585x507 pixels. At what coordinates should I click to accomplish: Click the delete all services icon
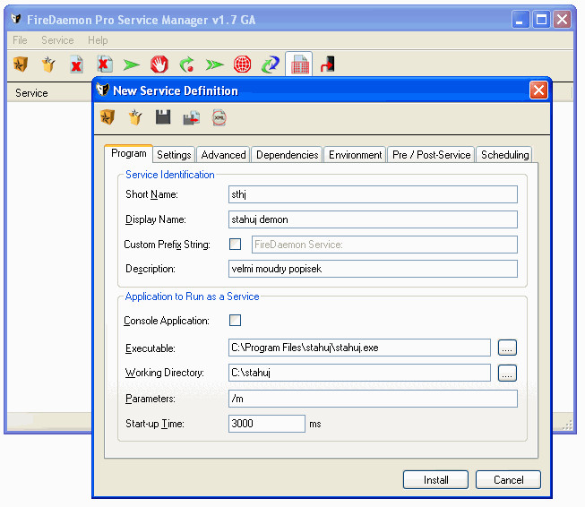[105, 64]
